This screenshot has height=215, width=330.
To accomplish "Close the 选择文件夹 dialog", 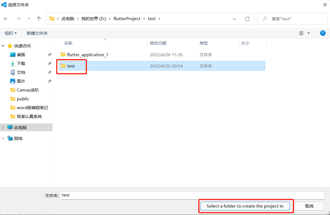I will (x=325, y=5).
